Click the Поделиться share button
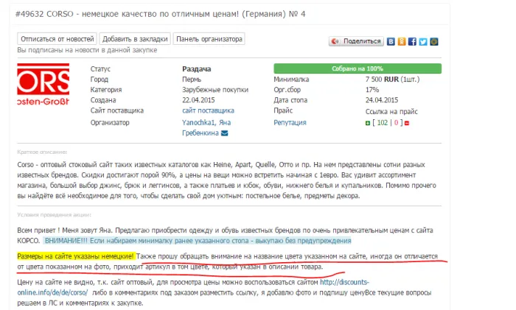 click(356, 41)
